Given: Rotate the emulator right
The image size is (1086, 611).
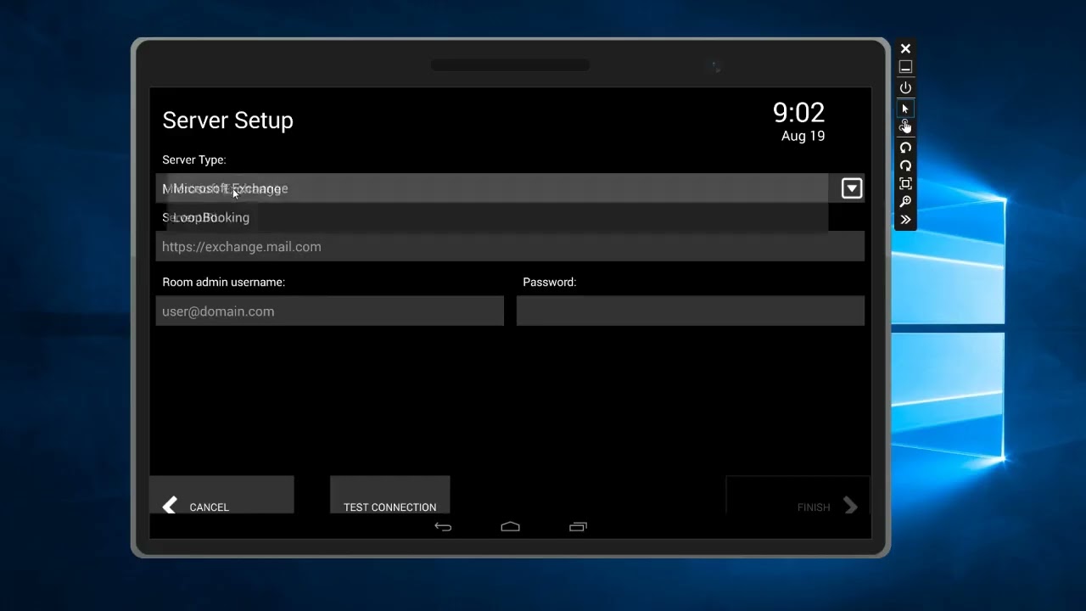Looking at the screenshot, I should point(905,165).
